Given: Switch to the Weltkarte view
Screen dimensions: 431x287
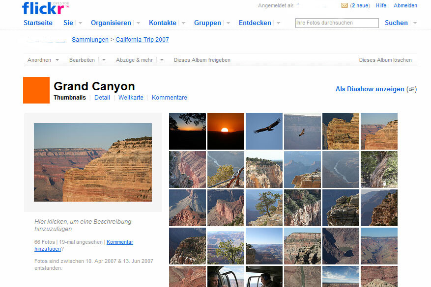Looking at the screenshot, I should point(131,98).
